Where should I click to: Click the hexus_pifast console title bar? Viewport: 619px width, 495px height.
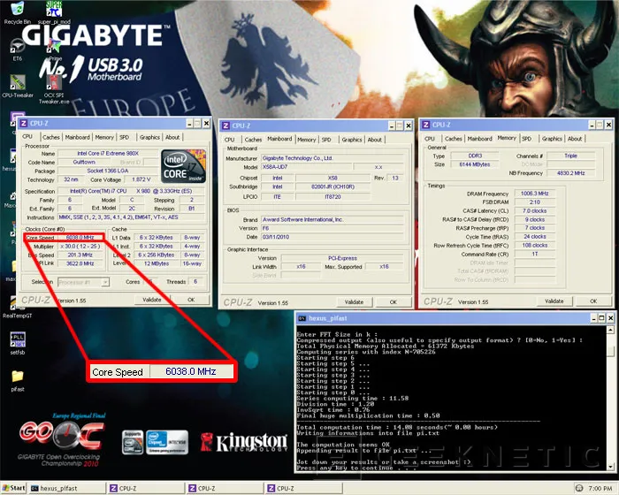point(455,318)
